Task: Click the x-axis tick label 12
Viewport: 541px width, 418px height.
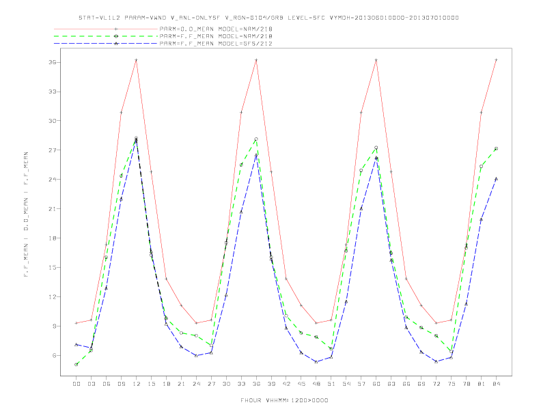Action: 137,384
